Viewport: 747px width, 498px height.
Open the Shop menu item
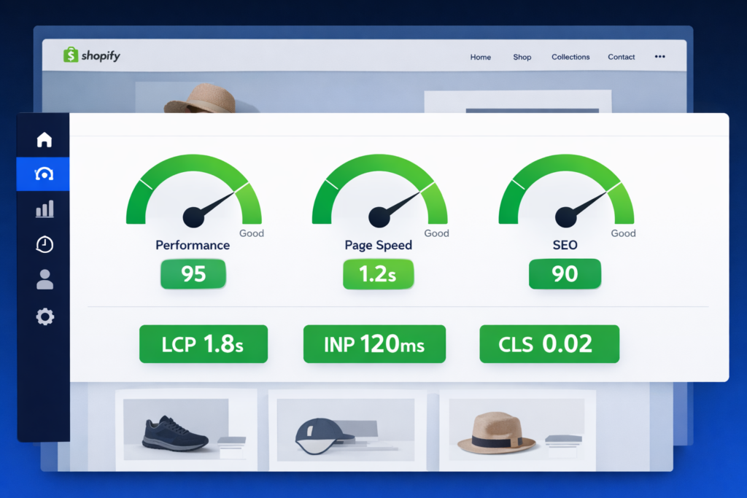[522, 57]
